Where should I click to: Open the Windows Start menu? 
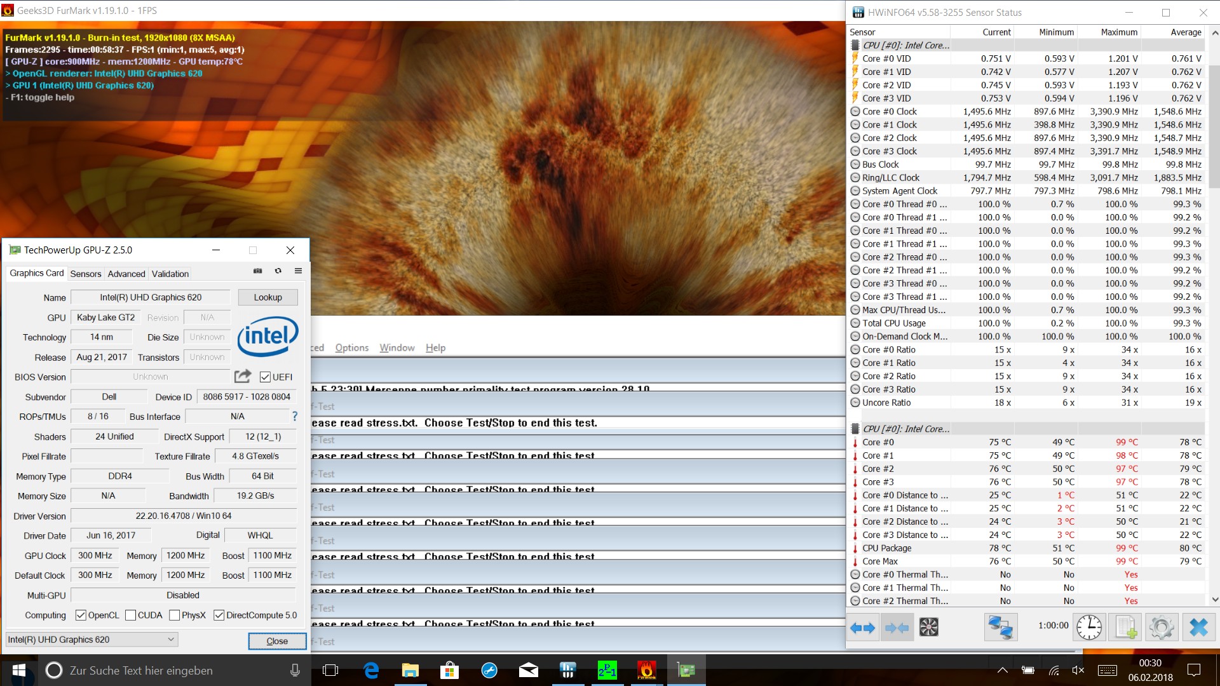click(18, 670)
